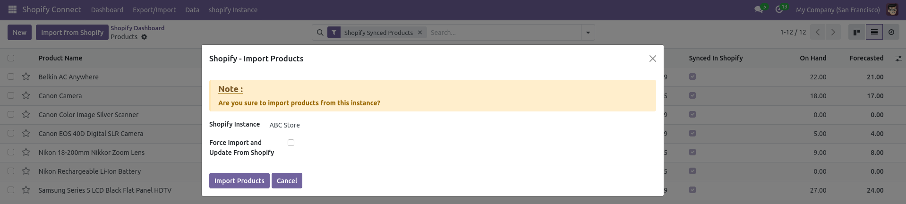This screenshot has height=204, width=906.
Task: Click the gear icon beside Products
Action: tap(144, 37)
